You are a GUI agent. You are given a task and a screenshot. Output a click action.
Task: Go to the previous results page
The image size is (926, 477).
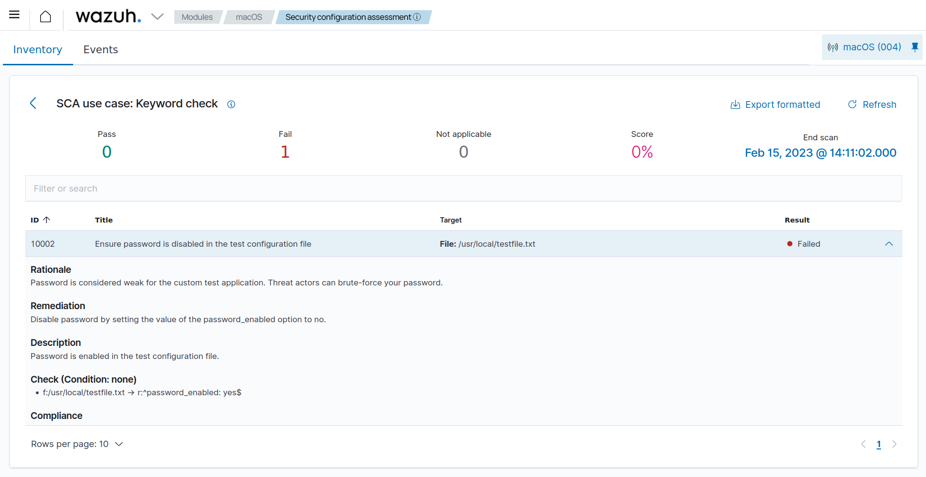pyautogui.click(x=863, y=444)
